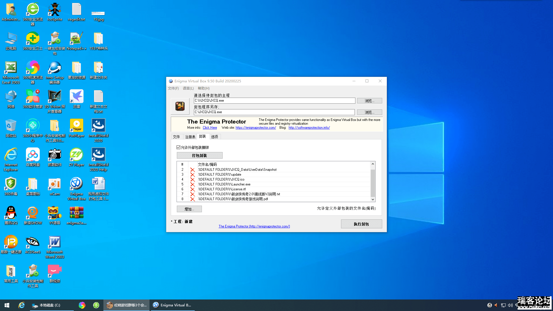
Task: Click the 增加... button
Action: coord(189,209)
